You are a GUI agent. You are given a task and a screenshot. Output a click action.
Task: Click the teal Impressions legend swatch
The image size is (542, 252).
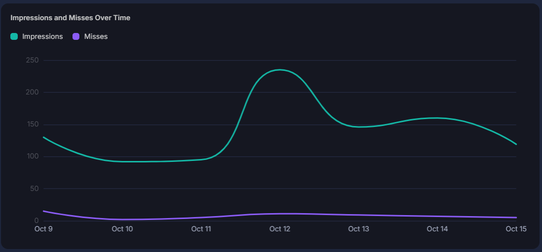(14, 36)
